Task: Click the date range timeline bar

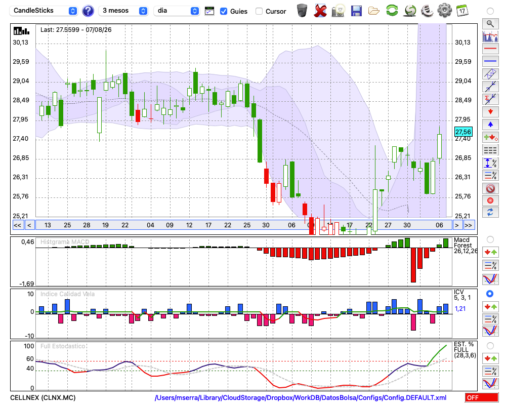Action: click(243, 225)
